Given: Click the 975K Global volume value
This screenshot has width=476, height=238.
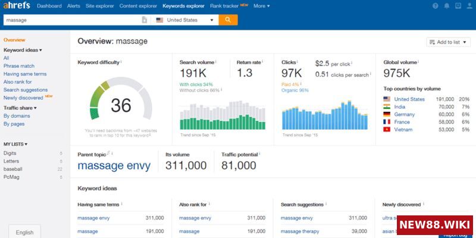Looking at the screenshot, I should tap(396, 73).
